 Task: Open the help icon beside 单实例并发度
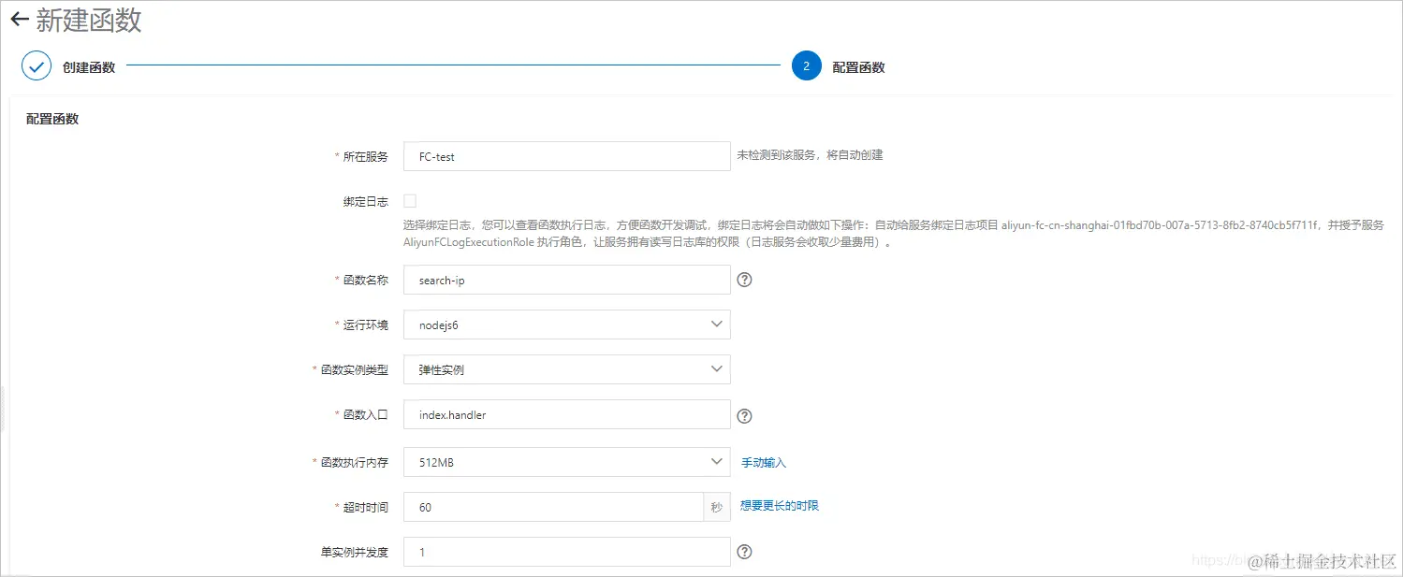click(x=744, y=552)
